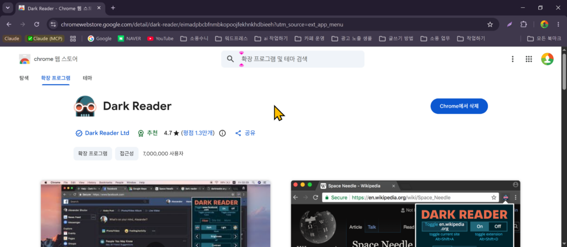Open the NAVER bookmark
Image resolution: width=567 pixels, height=247 pixels.
click(x=129, y=39)
